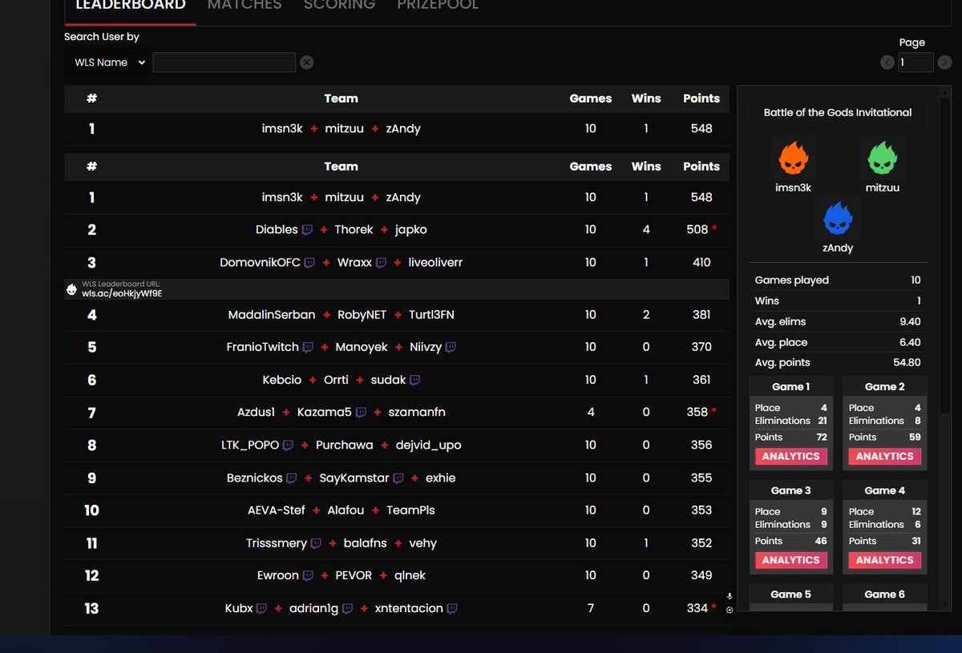The height and width of the screenshot is (653, 962).
Task: Click Battle of the Gods Invitational title
Action: pos(838,113)
